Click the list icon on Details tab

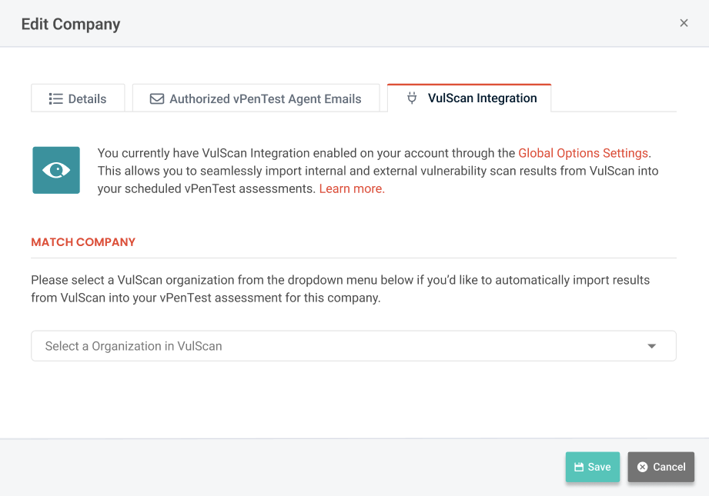pyautogui.click(x=55, y=98)
